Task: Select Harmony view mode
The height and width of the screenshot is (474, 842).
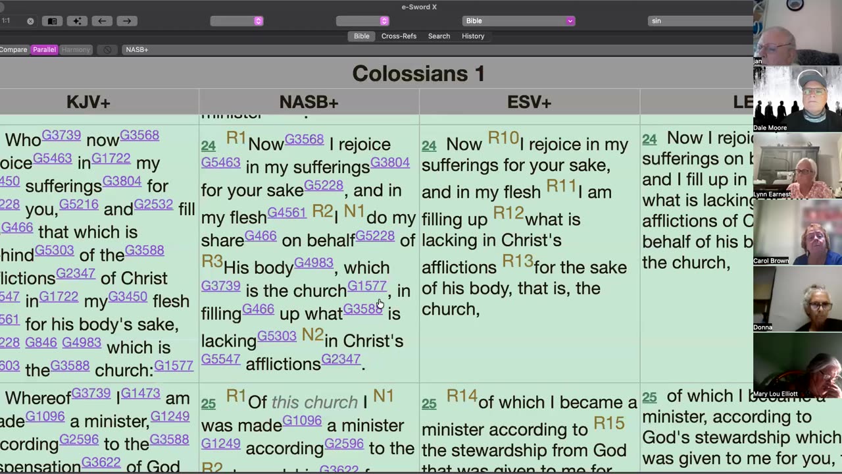Action: pos(76,49)
